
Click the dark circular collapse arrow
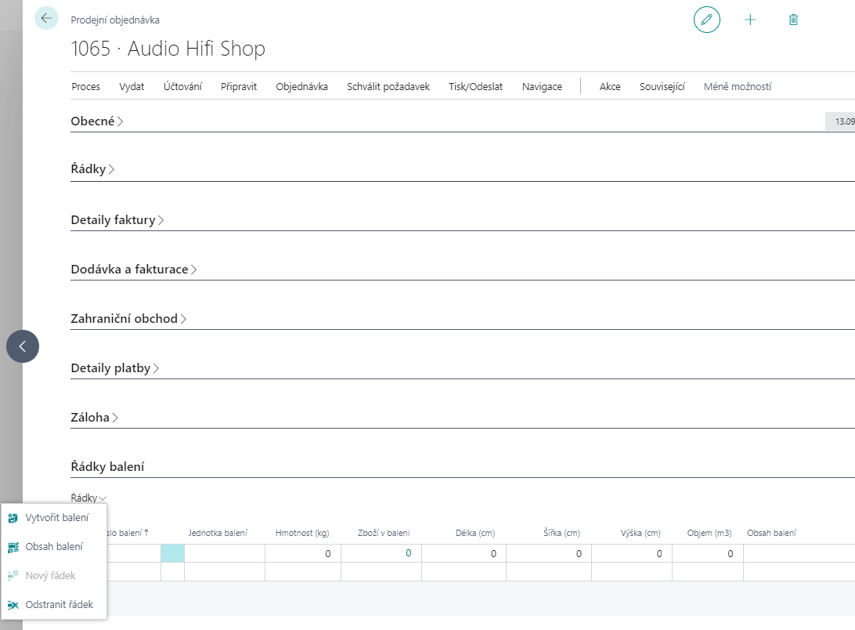(23, 346)
